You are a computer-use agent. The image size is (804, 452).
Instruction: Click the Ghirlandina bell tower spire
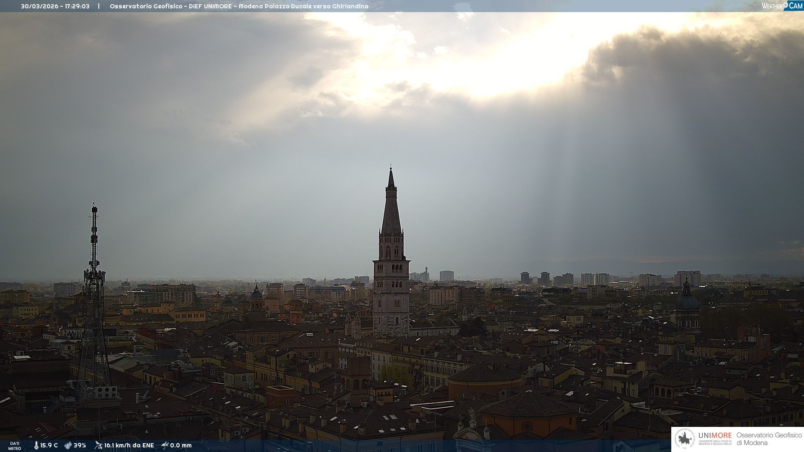tap(391, 209)
